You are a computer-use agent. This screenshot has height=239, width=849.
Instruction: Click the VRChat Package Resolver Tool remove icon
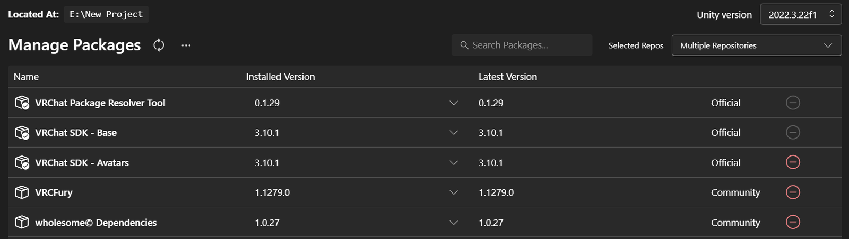pos(793,103)
